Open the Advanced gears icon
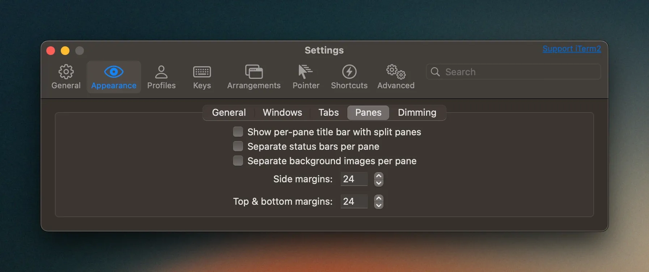The width and height of the screenshot is (649, 272). coord(396,72)
